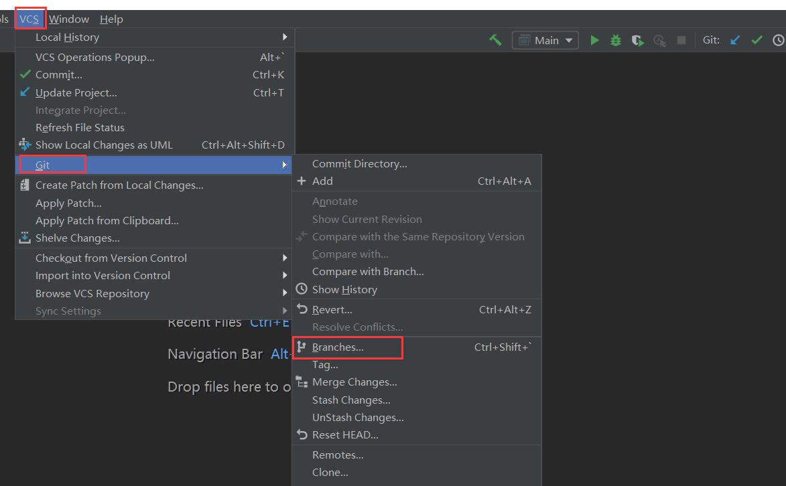Select Show Local Changes as UML

(154, 145)
